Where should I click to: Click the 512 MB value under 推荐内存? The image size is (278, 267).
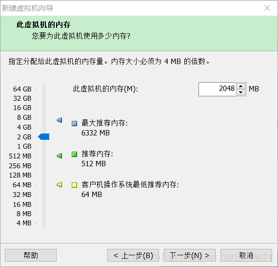(94, 163)
